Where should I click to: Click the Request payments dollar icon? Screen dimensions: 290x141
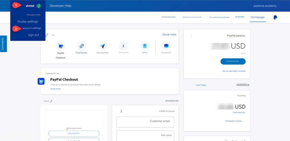tap(124, 46)
